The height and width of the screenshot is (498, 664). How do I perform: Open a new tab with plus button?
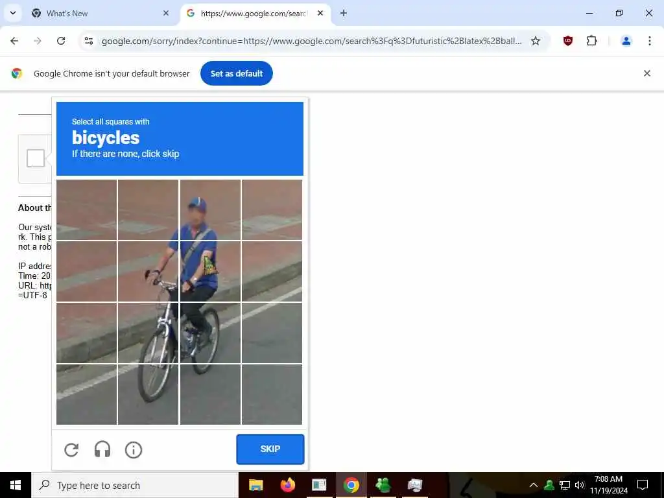click(x=344, y=13)
